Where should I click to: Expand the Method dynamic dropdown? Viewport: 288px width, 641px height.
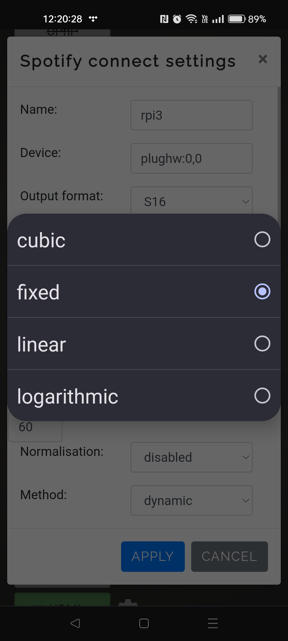point(191,501)
